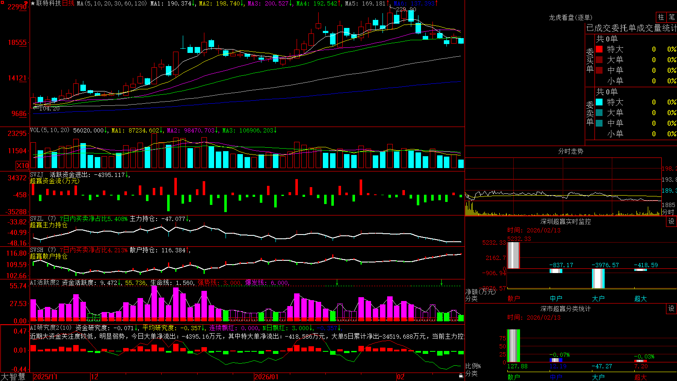Click the green 散户 bar above 127.88
The width and height of the screenshot is (677, 381).
pos(513,346)
